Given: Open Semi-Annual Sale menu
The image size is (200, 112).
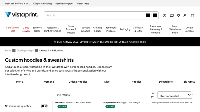Looking at the screenshot, I should click(13, 29).
